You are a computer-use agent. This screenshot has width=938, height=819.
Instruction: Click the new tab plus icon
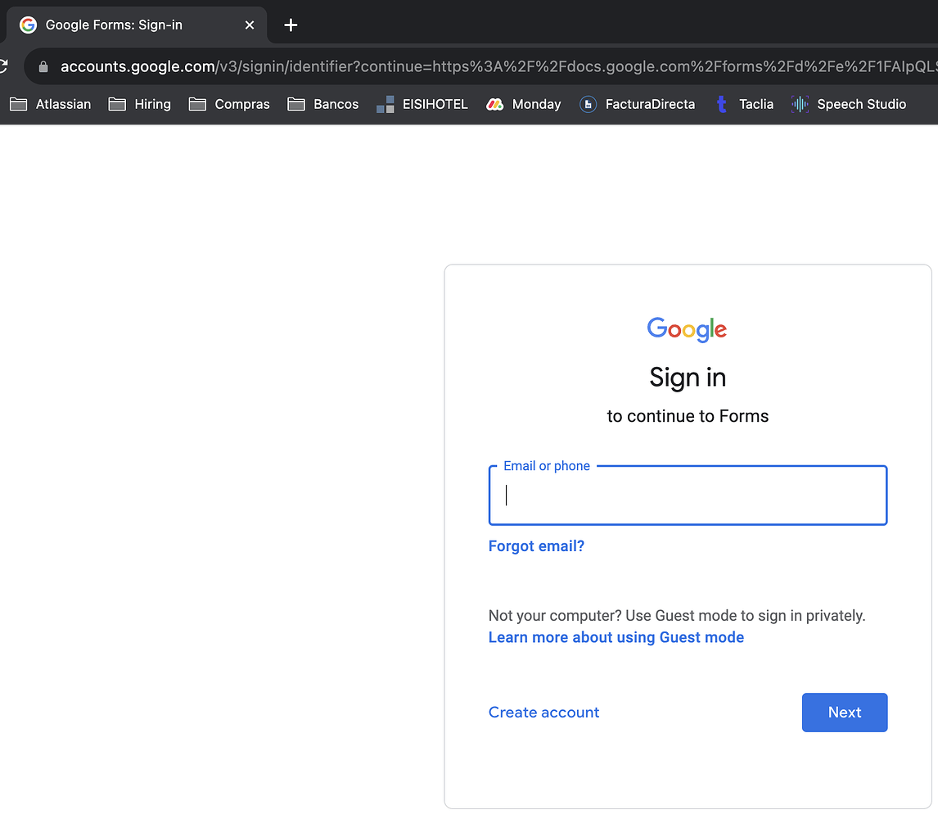click(x=291, y=25)
